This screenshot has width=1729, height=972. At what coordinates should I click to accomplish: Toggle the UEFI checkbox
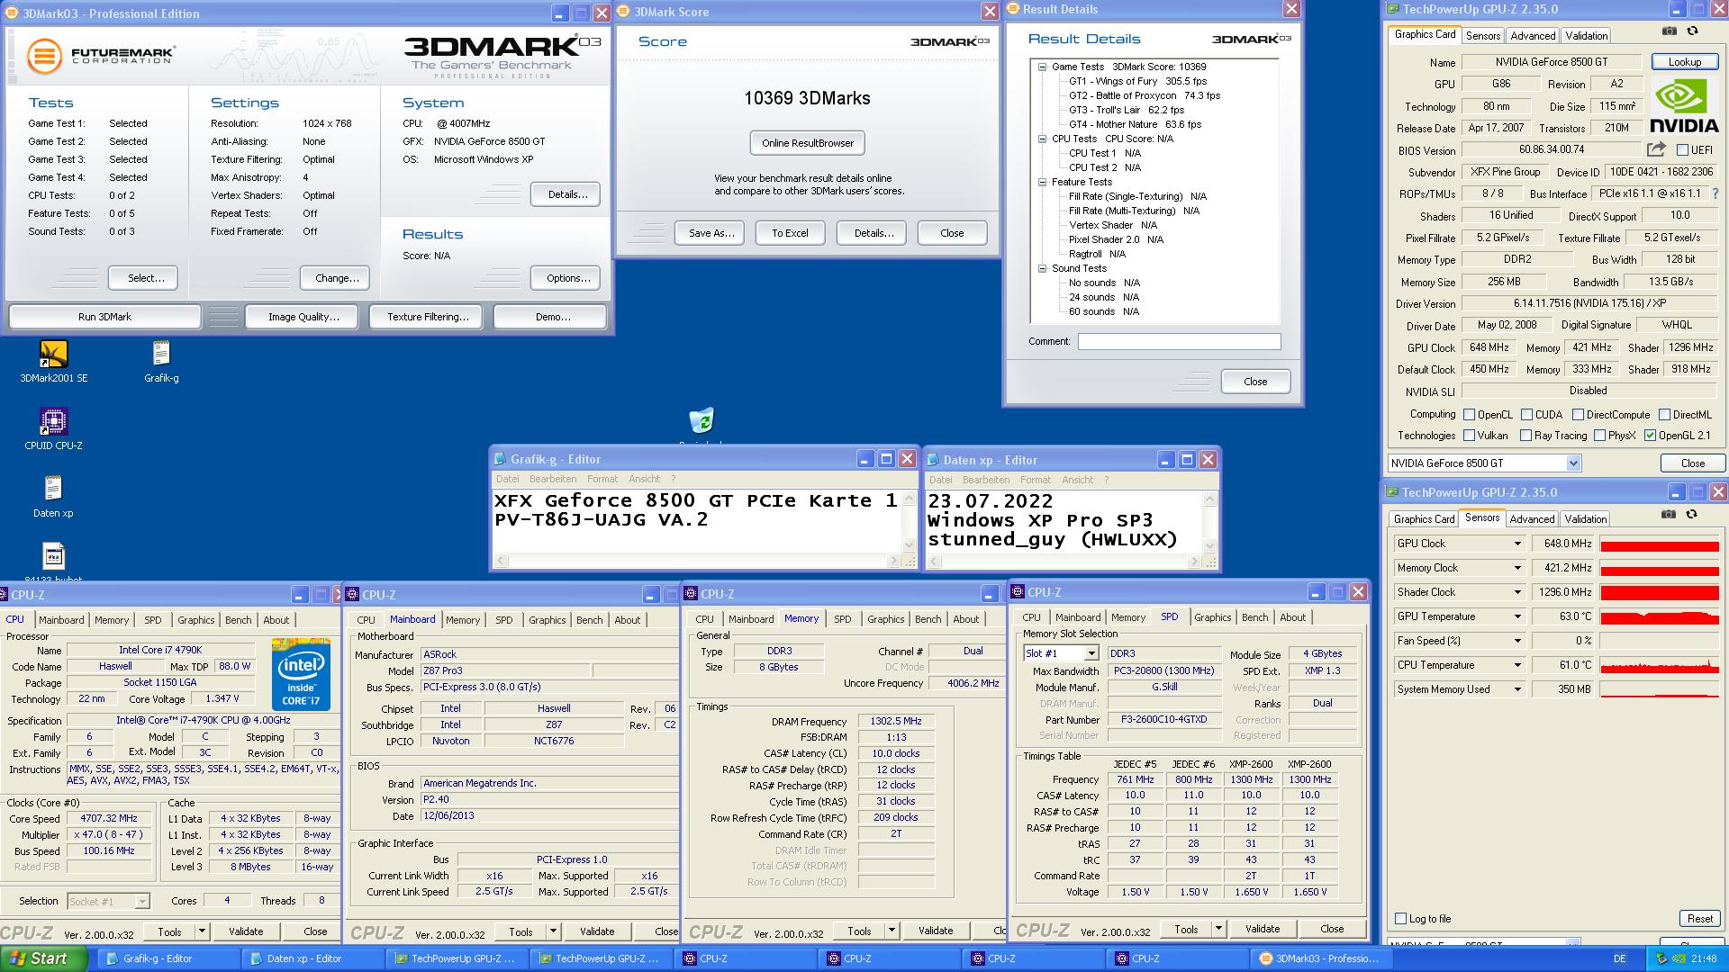(x=1682, y=150)
